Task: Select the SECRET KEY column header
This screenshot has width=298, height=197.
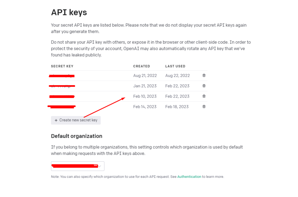Action: [62, 66]
